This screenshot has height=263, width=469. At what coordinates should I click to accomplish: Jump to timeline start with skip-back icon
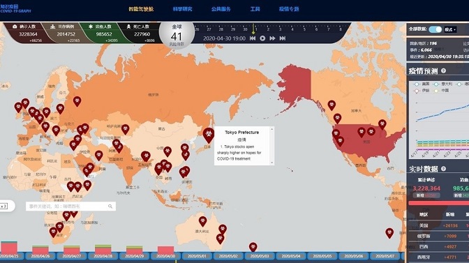point(253,38)
